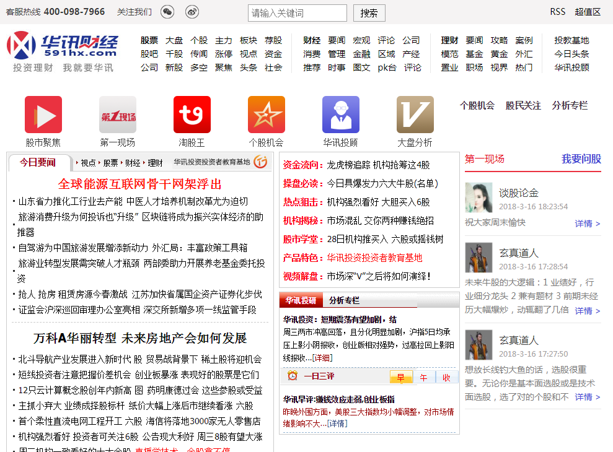613x452 pixels.
Task: Click the 视点 sub-link beside 今日要闻
Action: 88,163
